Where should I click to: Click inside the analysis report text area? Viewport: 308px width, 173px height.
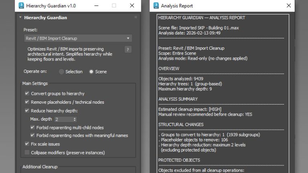click(x=223, y=94)
